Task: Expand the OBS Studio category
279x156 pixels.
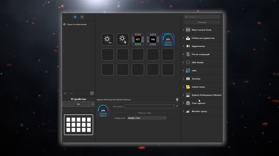Action: coord(183,62)
